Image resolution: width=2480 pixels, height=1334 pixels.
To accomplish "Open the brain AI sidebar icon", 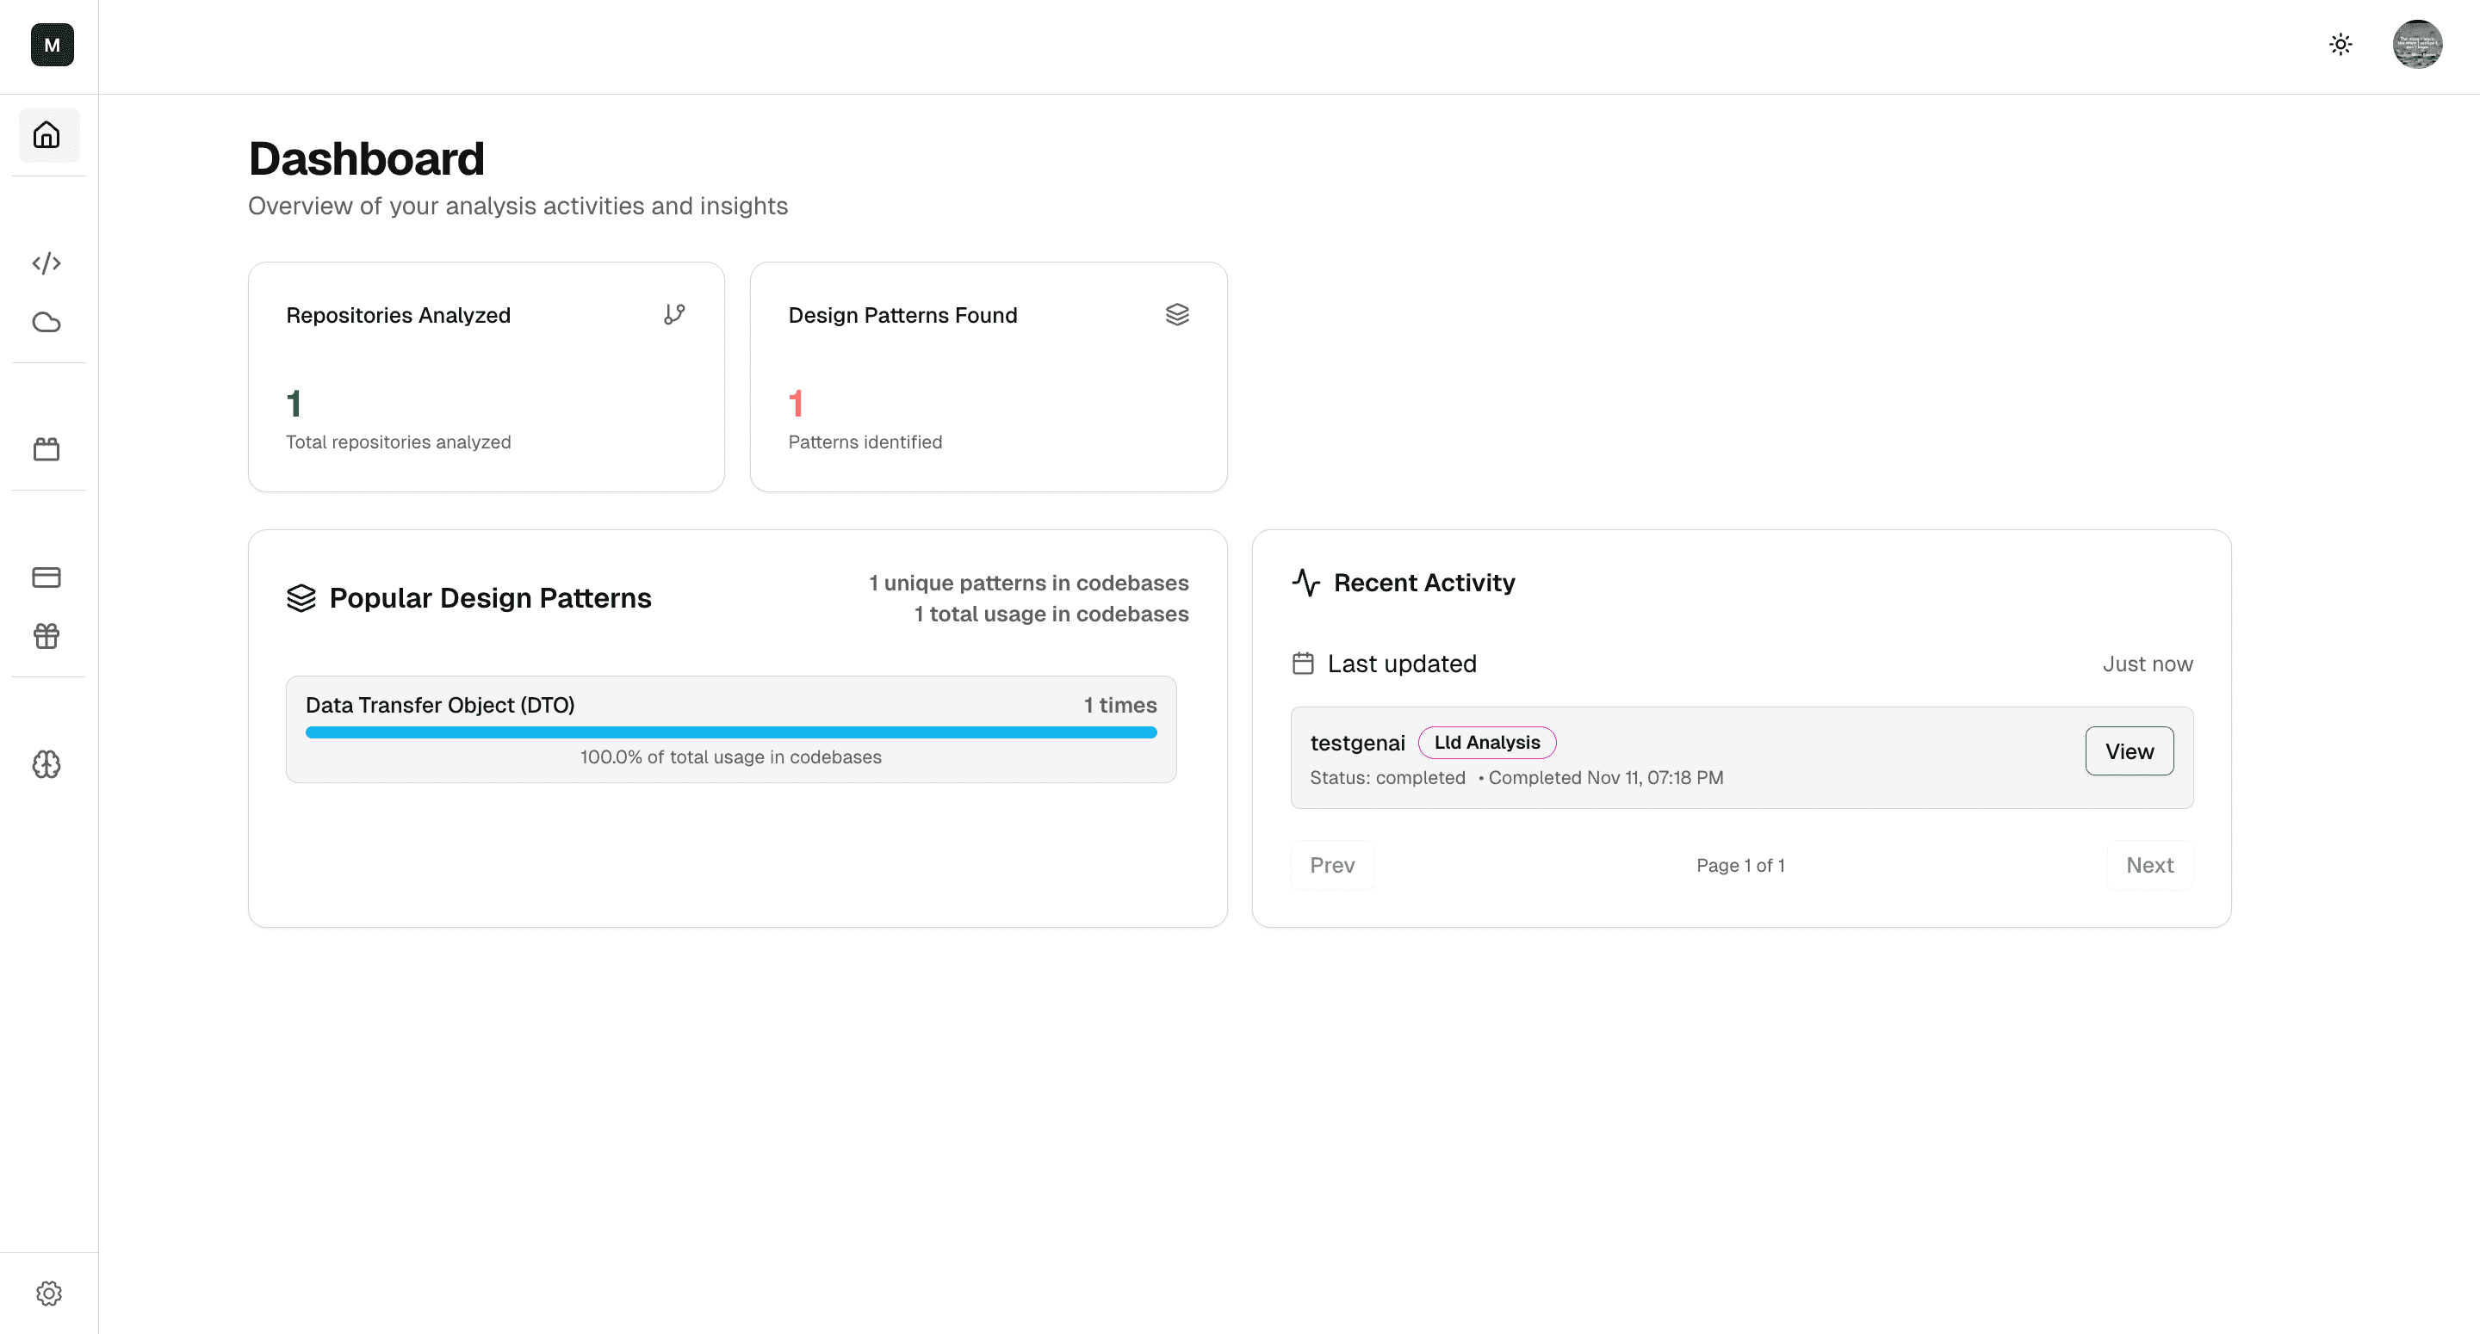I will (47, 764).
